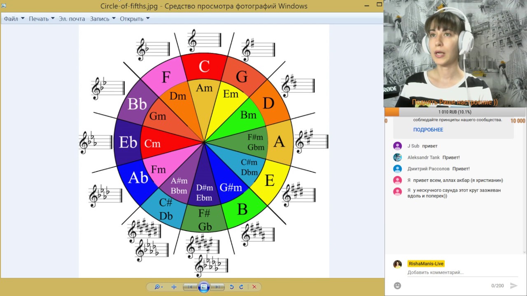The height and width of the screenshot is (296, 527).
Task: Click the Эл. почта menu item
Action: coord(72,18)
